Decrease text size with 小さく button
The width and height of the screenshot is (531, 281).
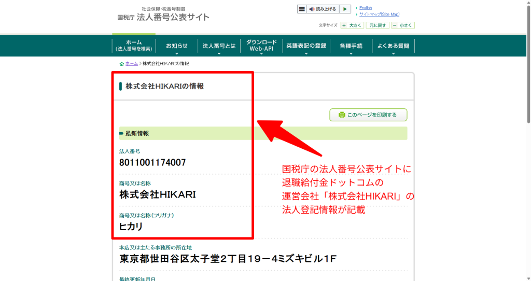(402, 25)
